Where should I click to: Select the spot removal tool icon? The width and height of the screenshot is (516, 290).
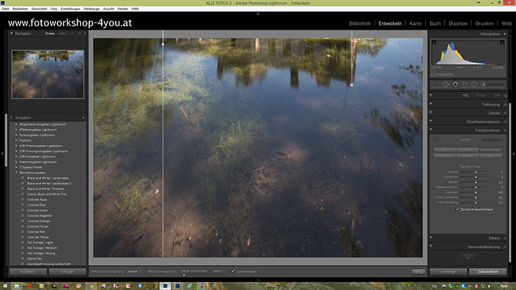tap(445, 85)
